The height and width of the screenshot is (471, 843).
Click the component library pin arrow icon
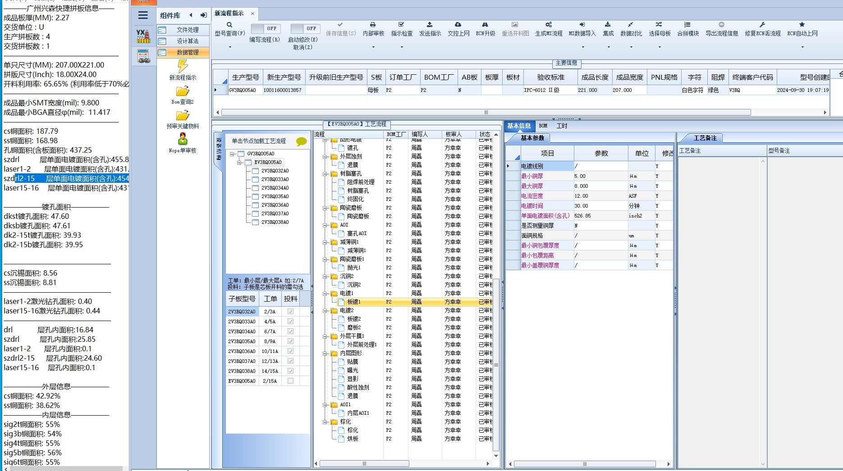click(x=203, y=15)
